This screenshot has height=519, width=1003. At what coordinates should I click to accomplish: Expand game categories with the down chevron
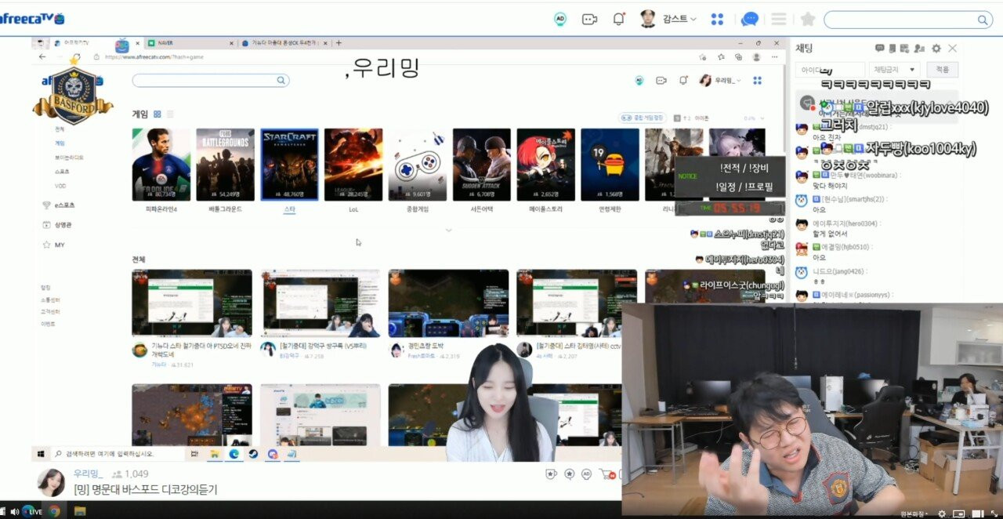(449, 230)
